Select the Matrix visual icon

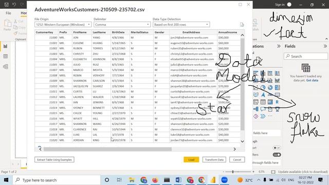270,102
